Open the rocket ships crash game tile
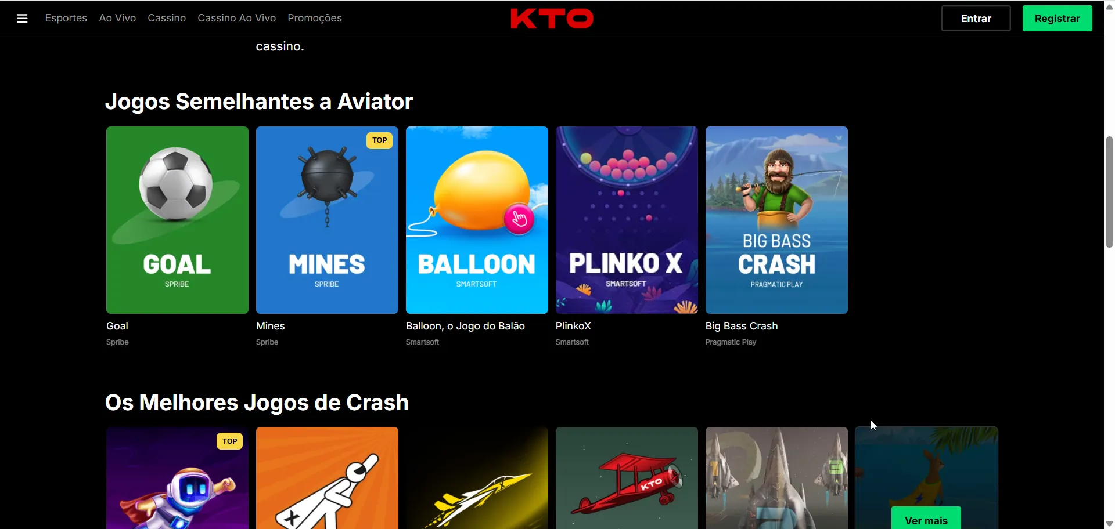Screen dimensions: 1115x529 point(776,478)
